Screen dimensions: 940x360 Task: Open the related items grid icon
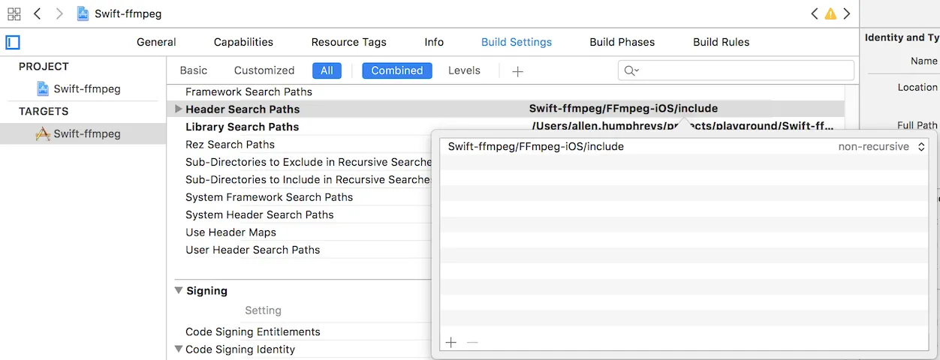click(14, 13)
